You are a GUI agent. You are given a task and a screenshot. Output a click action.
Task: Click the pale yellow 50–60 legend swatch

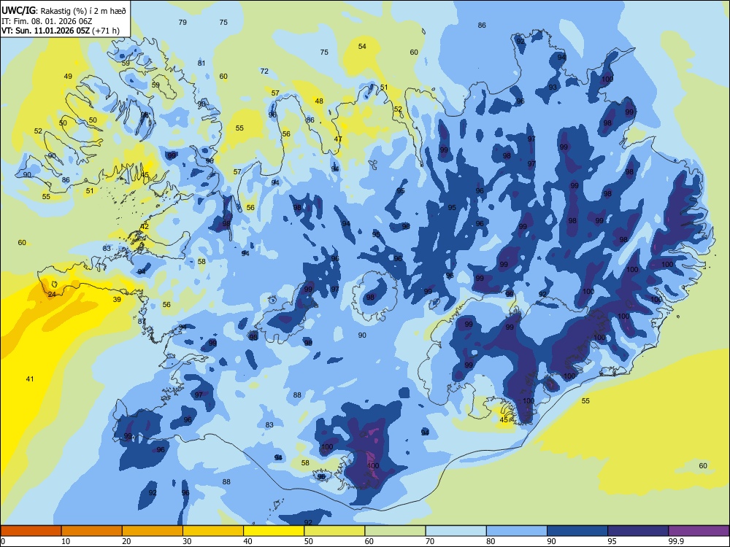click(x=334, y=531)
